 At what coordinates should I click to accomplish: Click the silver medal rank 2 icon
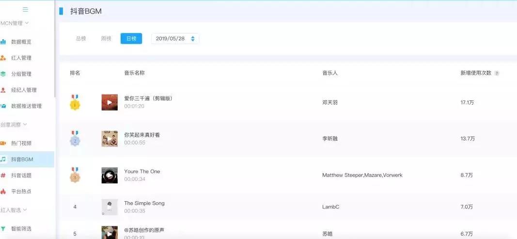(x=75, y=139)
